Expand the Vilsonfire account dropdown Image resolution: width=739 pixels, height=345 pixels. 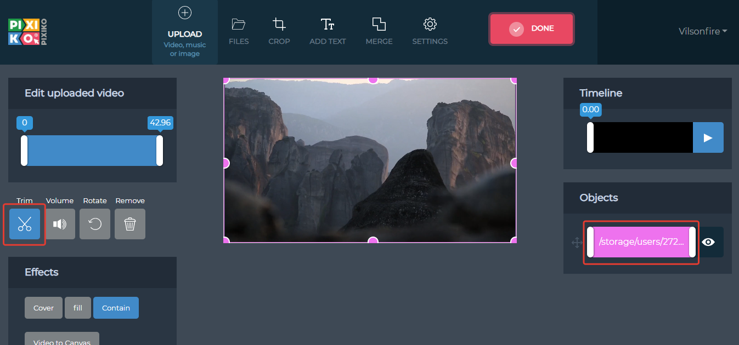coord(703,31)
